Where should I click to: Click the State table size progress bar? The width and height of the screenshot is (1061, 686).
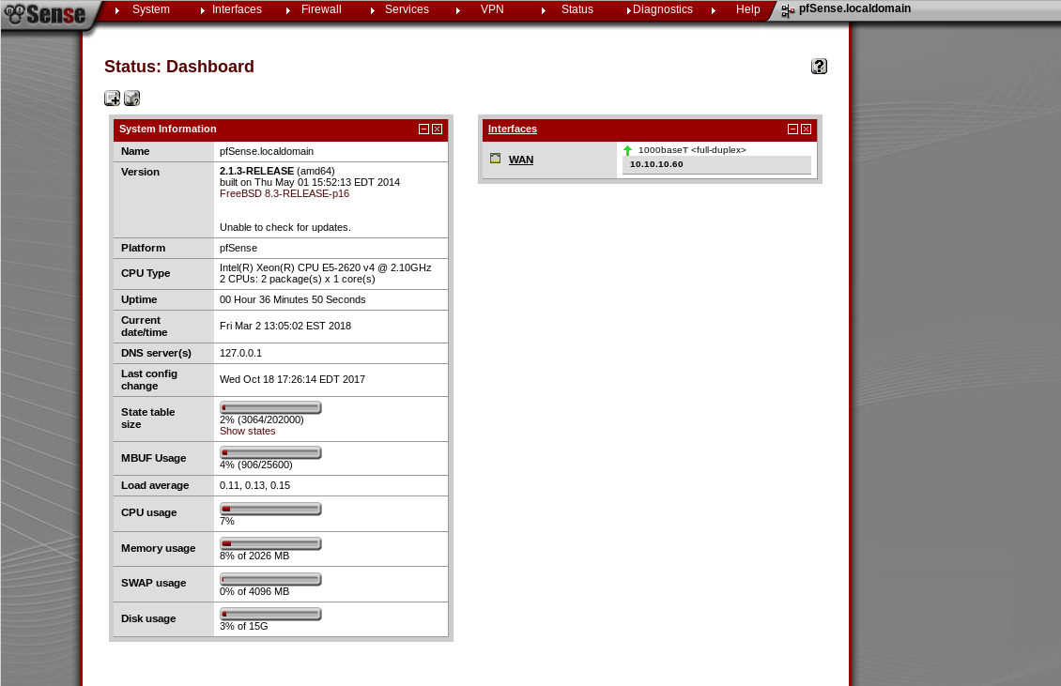[x=270, y=408]
